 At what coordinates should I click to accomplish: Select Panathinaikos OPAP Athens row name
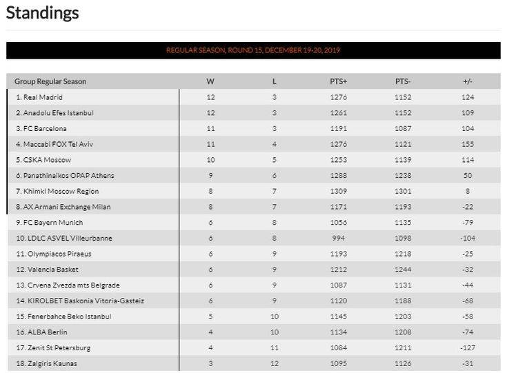click(69, 176)
